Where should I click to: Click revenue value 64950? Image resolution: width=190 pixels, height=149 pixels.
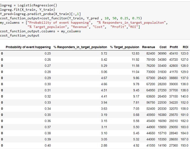click(x=151, y=90)
